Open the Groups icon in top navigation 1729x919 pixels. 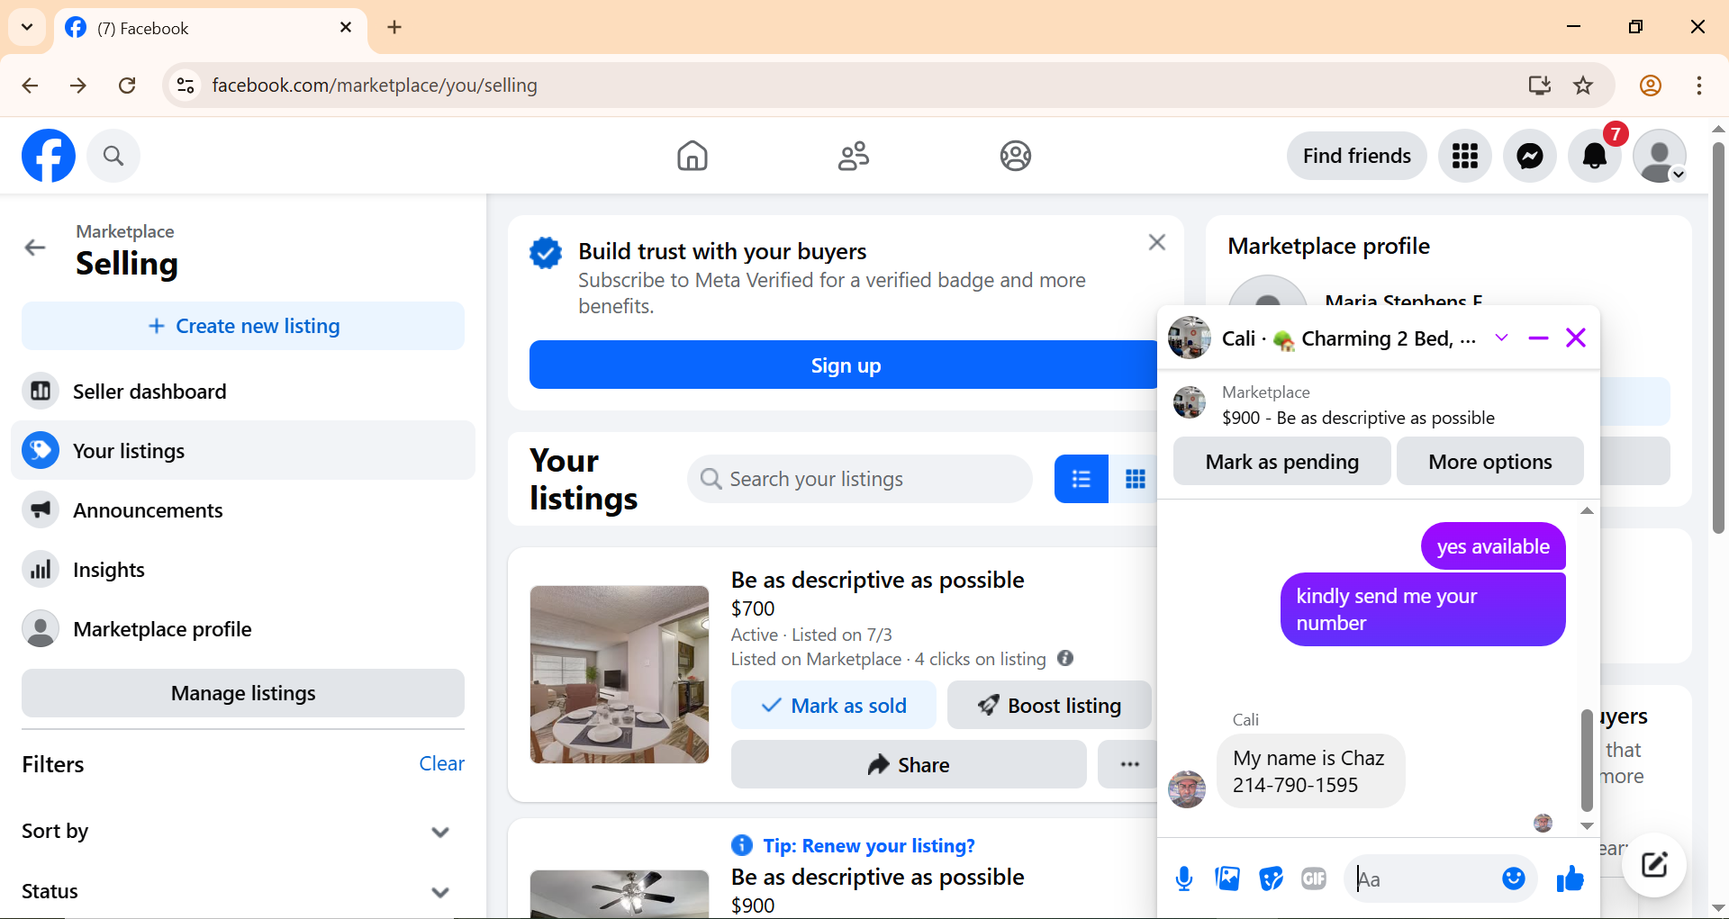[x=1016, y=156]
